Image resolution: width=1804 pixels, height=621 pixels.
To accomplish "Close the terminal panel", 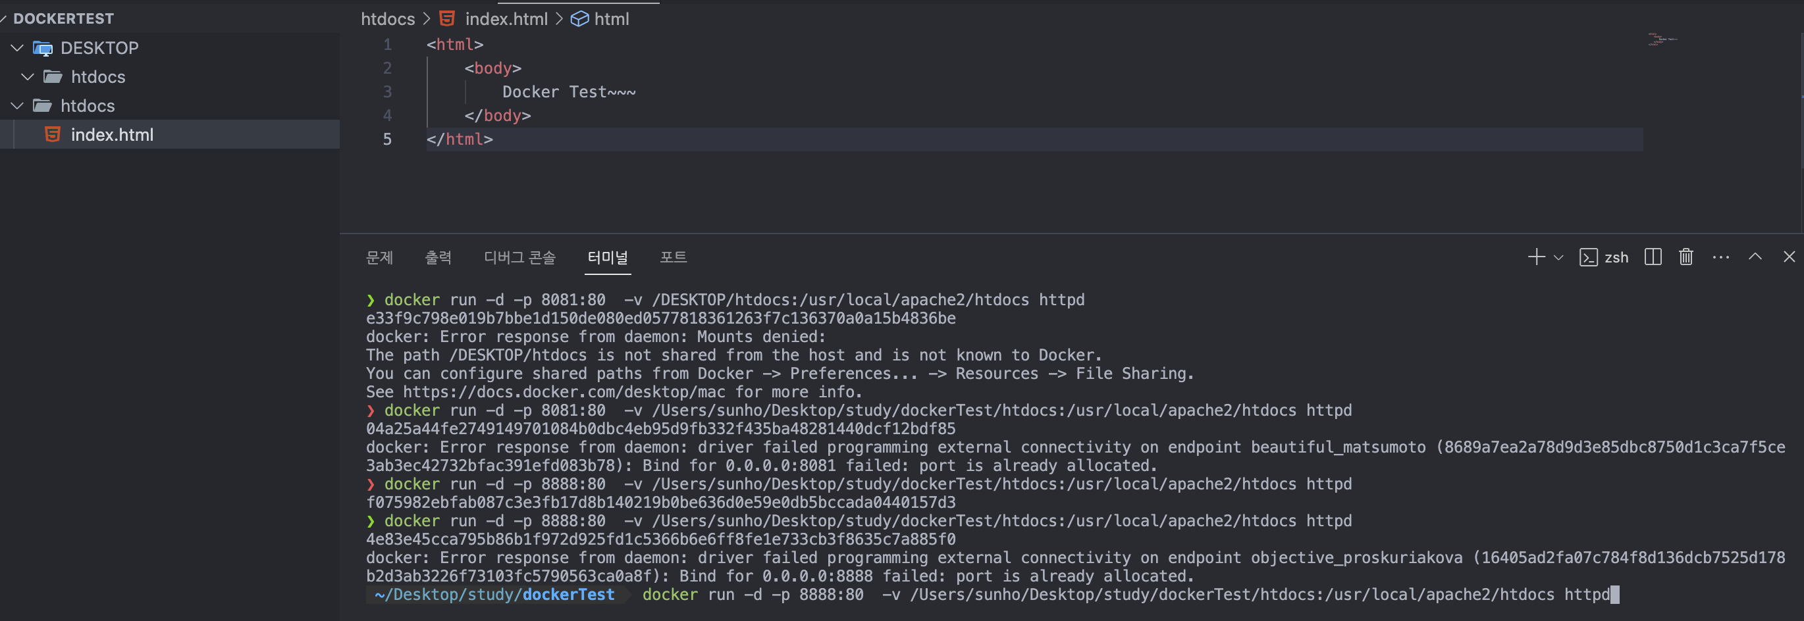I will [x=1790, y=257].
